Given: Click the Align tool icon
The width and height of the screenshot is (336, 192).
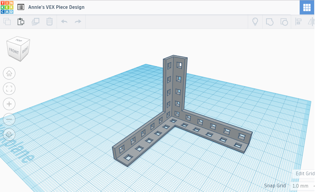Looking at the screenshot, I should (x=298, y=21).
